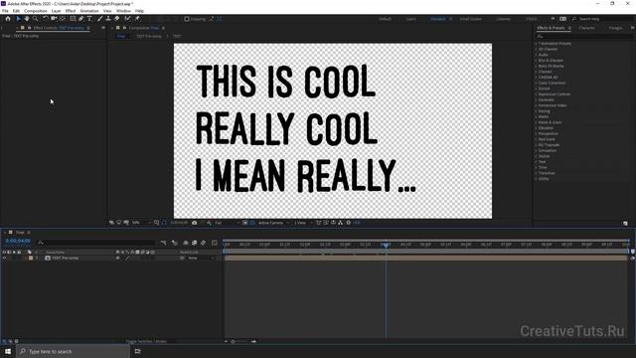
Task: Switch to the Default workspace
Action: coord(385,19)
